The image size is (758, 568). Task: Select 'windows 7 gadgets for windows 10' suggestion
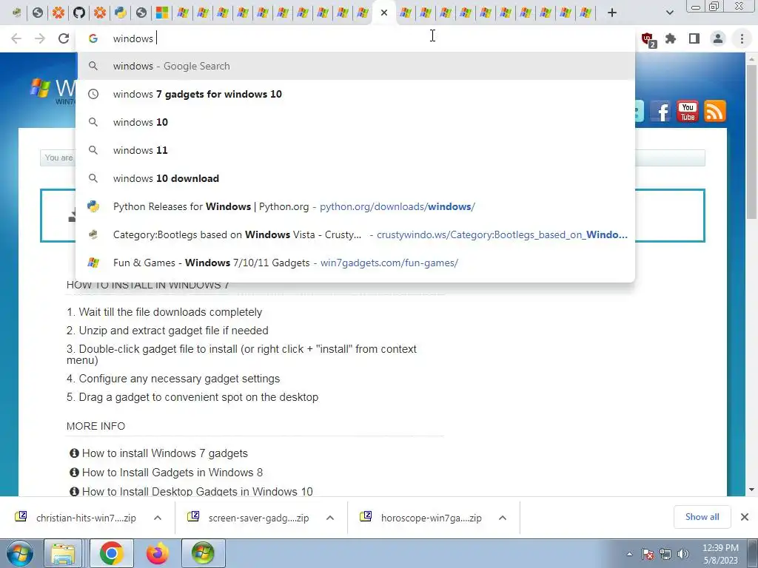point(355,94)
